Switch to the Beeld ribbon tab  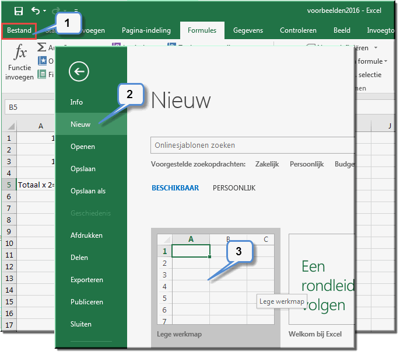[x=342, y=30]
